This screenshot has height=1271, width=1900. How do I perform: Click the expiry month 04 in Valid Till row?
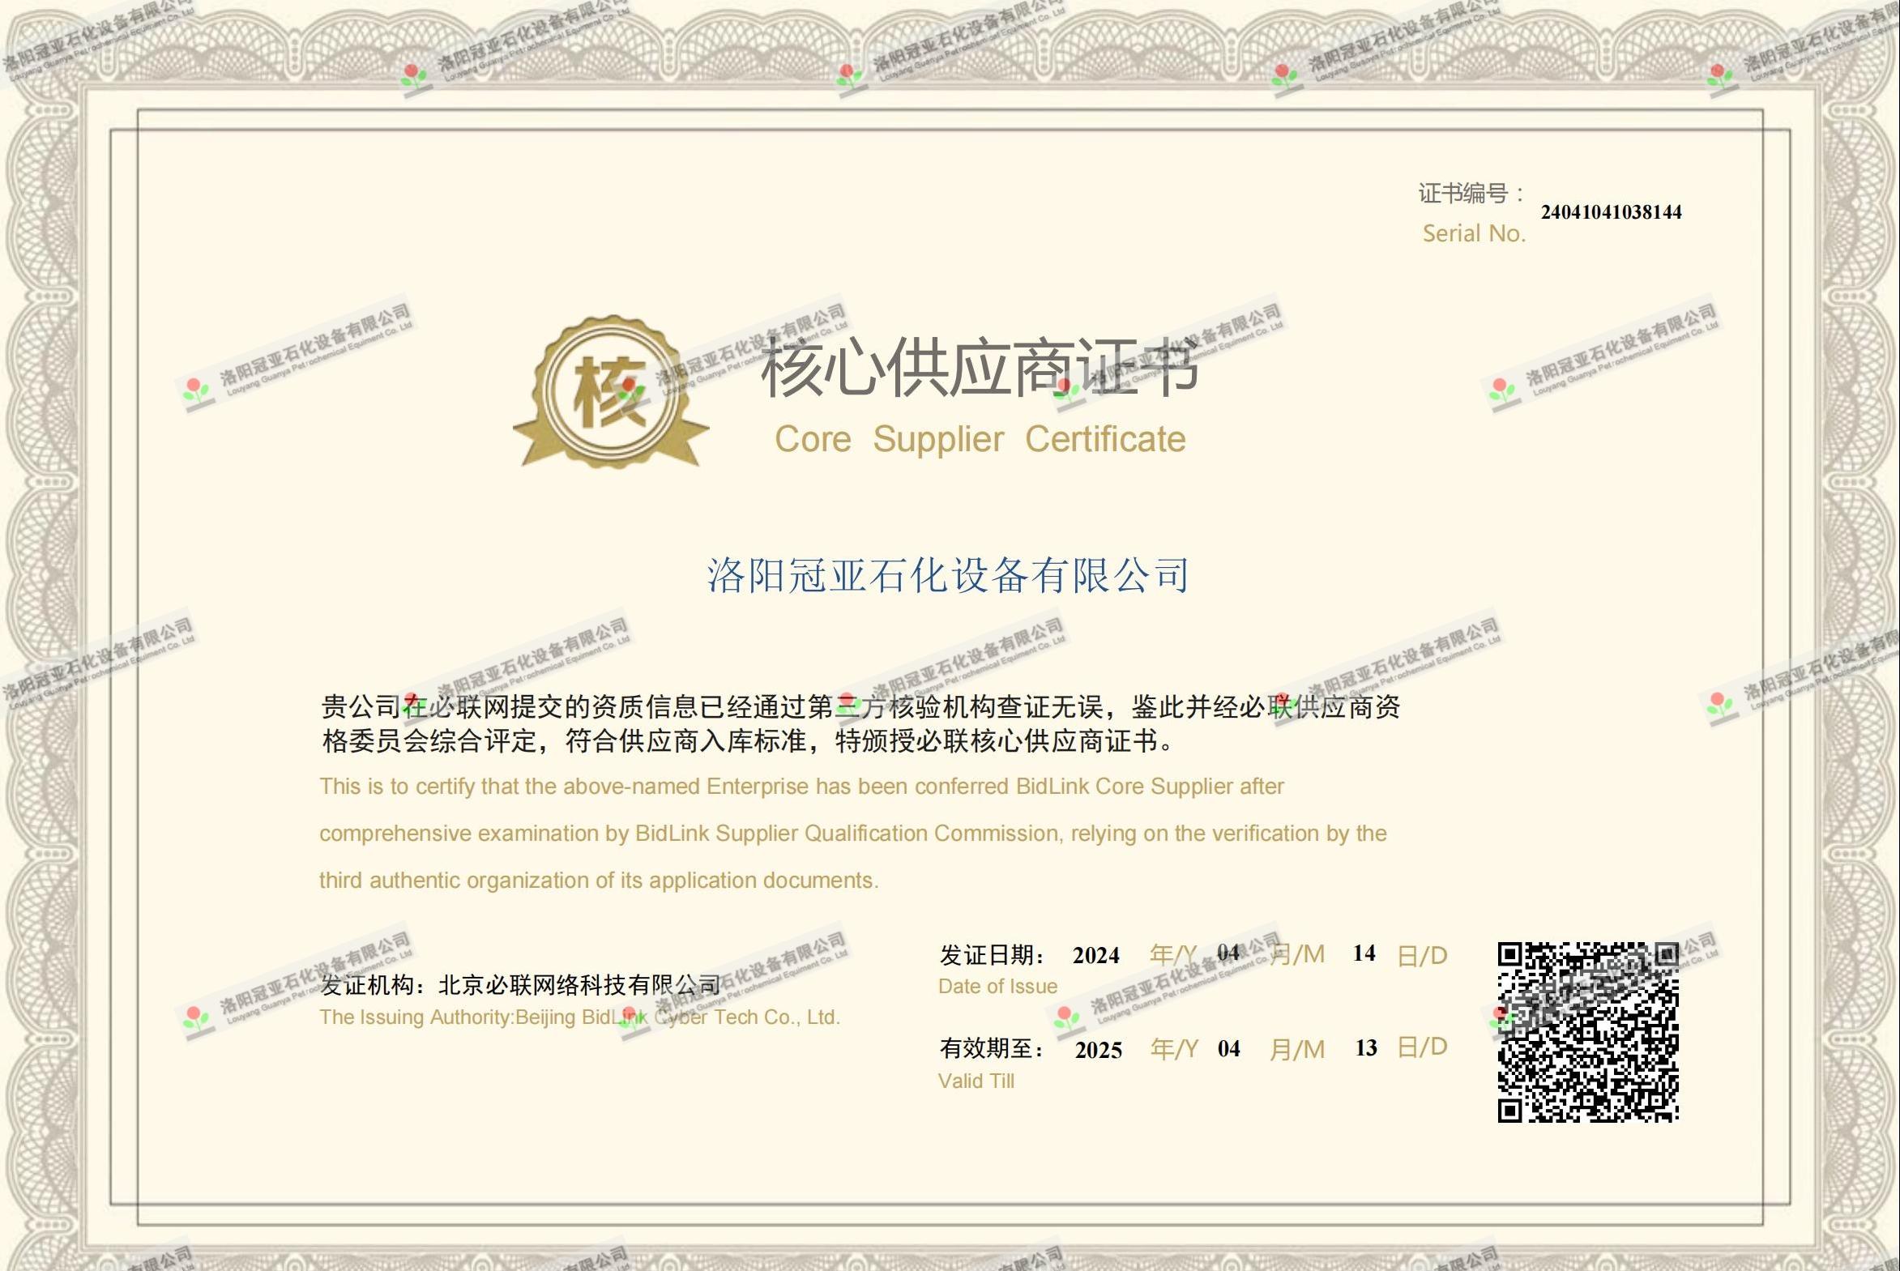1229,1049
